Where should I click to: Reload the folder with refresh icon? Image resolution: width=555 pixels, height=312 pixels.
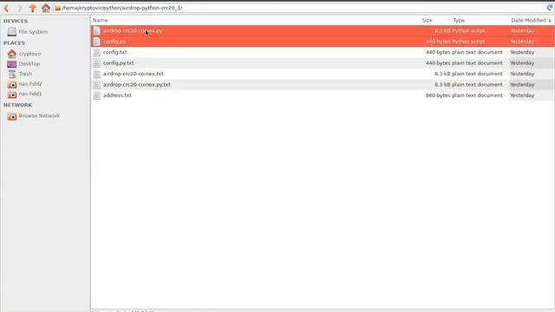pyautogui.click(x=550, y=8)
